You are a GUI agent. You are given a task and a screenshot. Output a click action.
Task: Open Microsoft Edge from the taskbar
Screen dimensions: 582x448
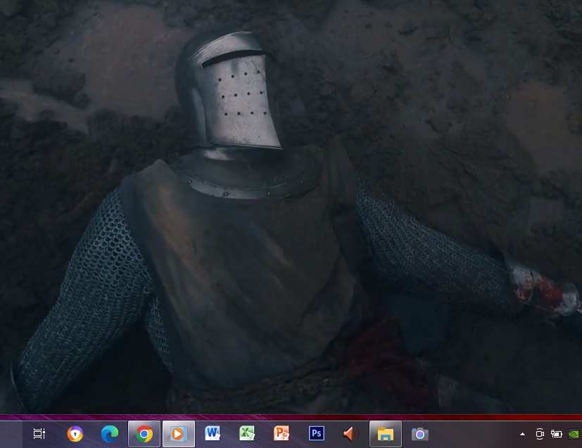pyautogui.click(x=110, y=434)
